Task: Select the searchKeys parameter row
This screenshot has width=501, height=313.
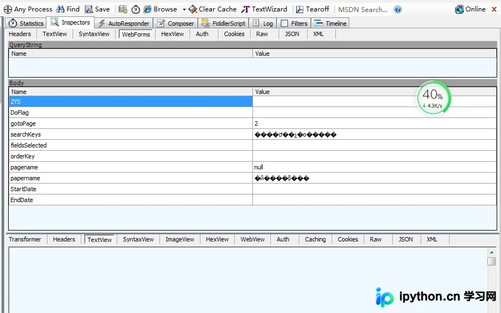Action: (252, 134)
